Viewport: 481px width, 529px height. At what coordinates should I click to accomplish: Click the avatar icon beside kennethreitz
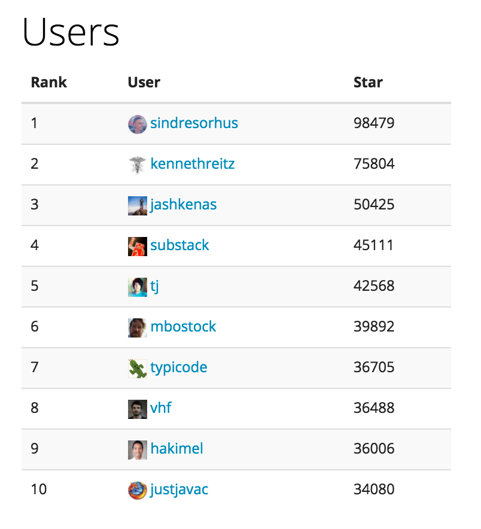[x=137, y=165]
